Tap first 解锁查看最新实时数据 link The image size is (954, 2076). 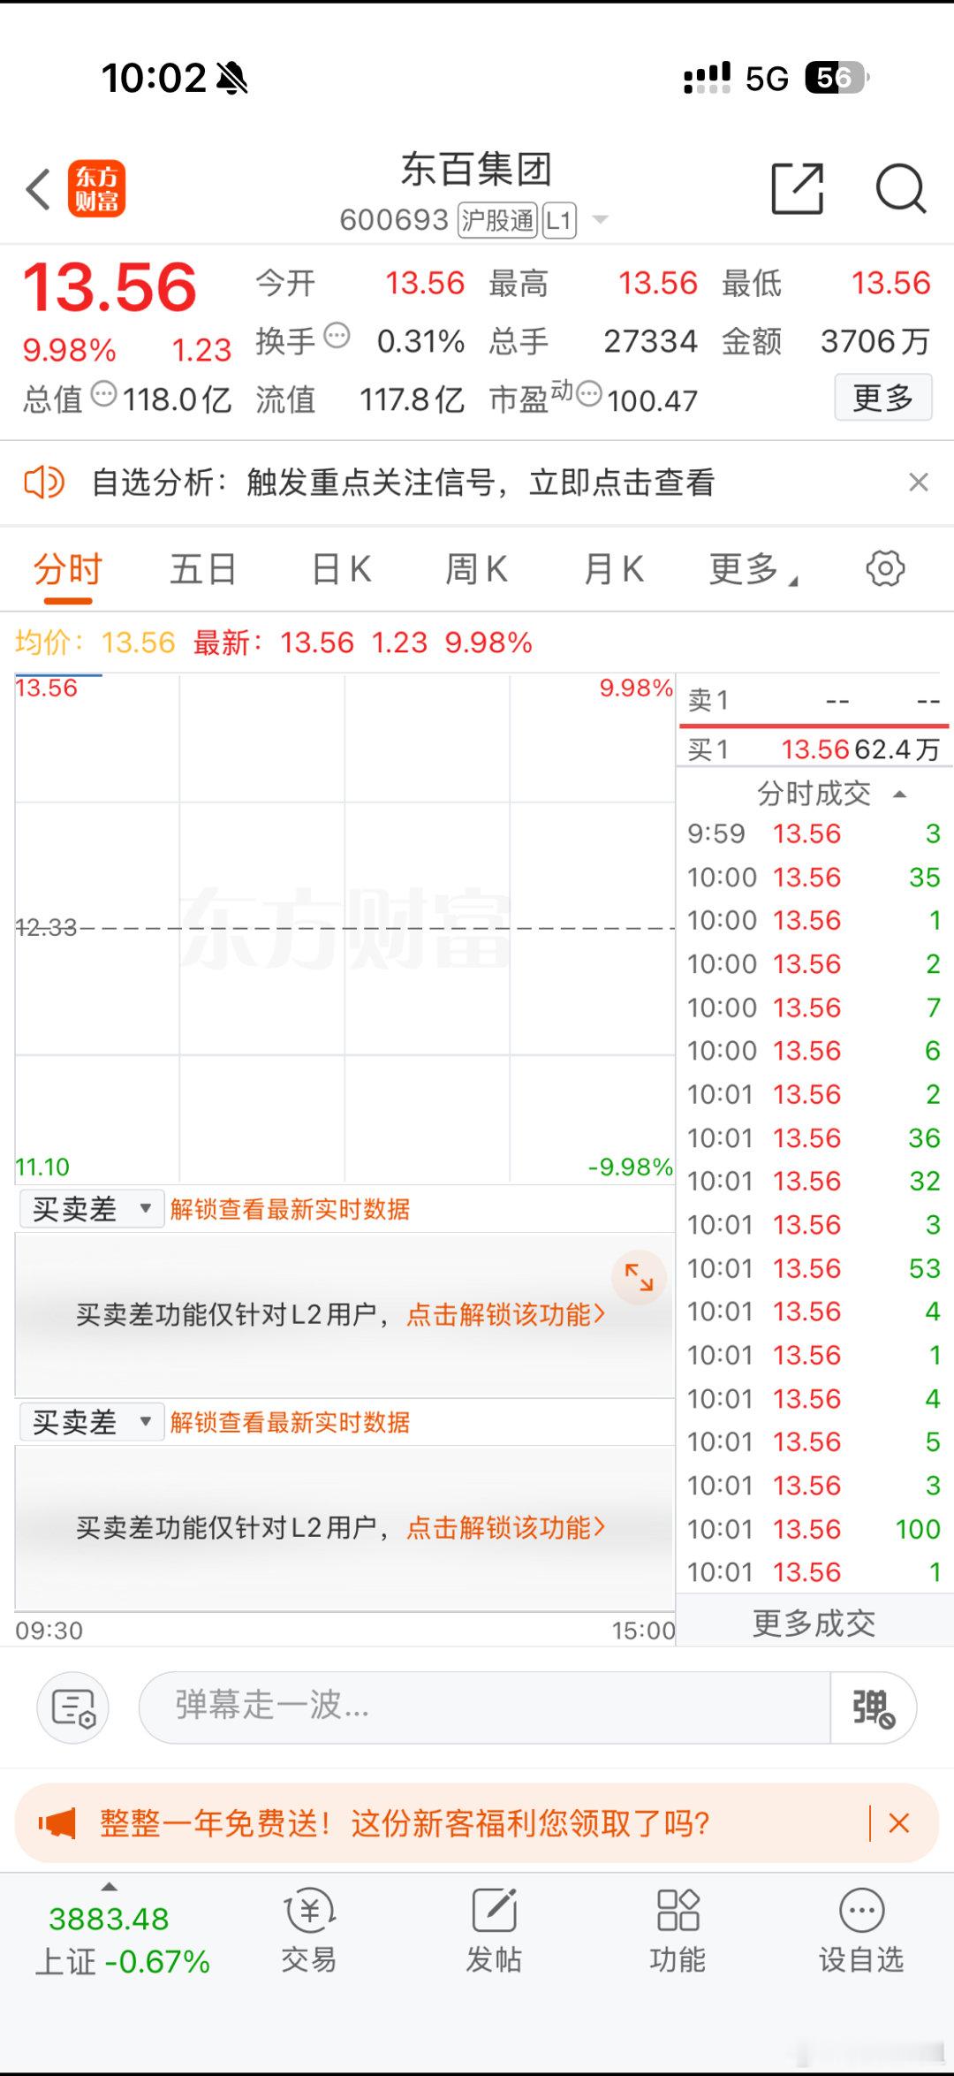tap(290, 1208)
